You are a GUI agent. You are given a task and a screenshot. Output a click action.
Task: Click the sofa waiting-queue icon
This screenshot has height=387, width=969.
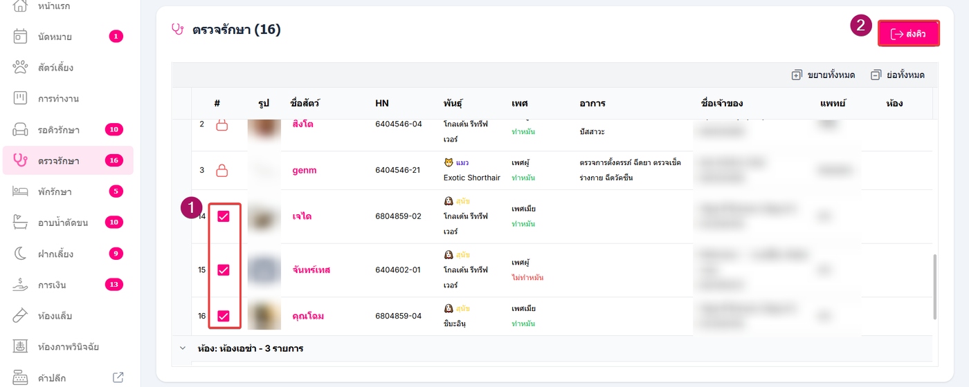point(21,130)
